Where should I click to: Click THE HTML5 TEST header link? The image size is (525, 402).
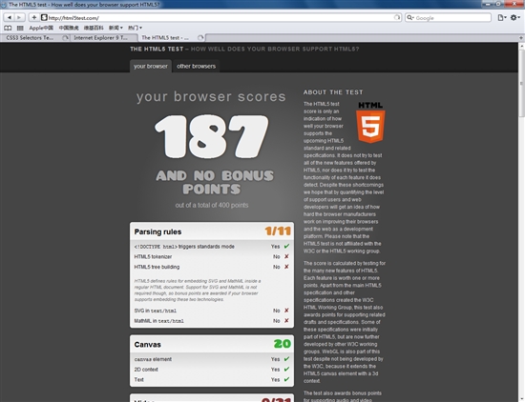tap(157, 50)
